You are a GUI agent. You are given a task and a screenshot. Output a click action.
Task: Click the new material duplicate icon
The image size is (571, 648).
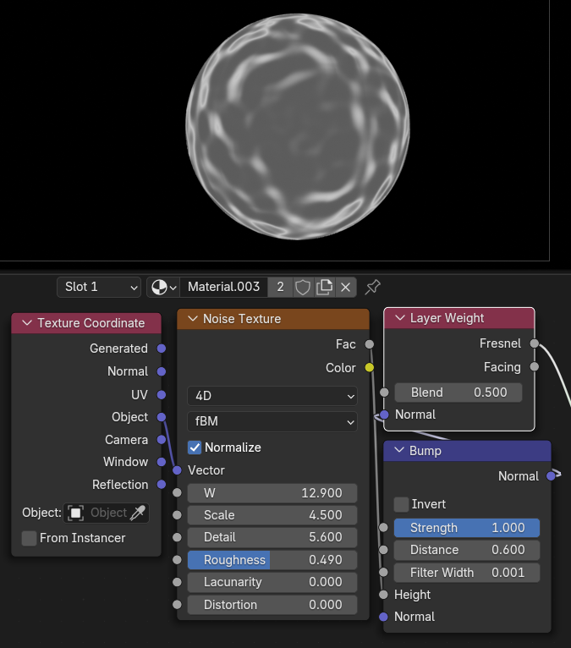[324, 287]
